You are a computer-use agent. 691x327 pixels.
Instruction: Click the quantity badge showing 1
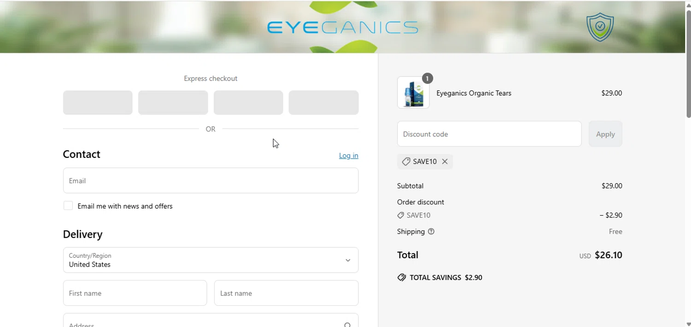coord(427,79)
